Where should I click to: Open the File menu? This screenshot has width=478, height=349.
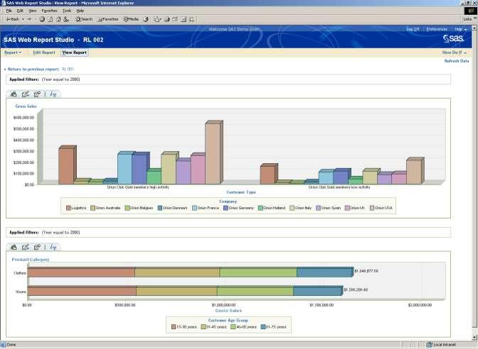(x=9, y=11)
